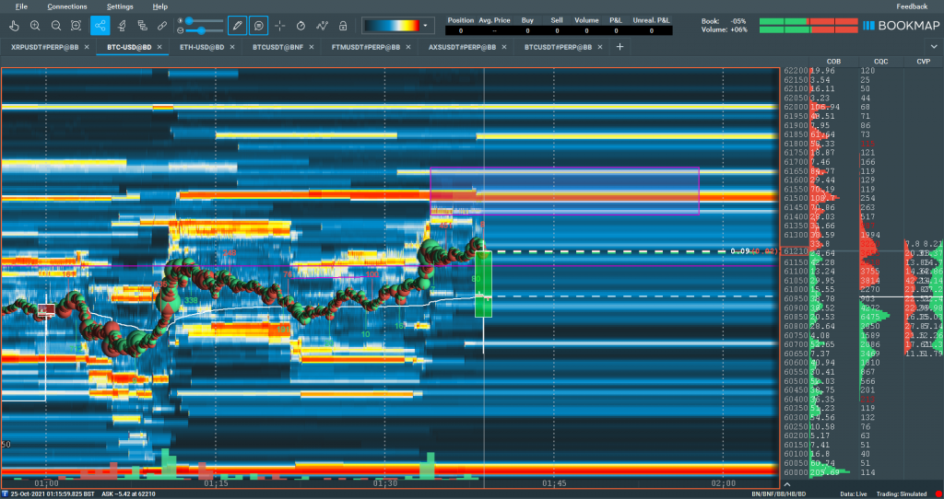Image resolution: width=944 pixels, height=499 pixels.
Task: Click the Position header in trading panel
Action: pyautogui.click(x=461, y=20)
